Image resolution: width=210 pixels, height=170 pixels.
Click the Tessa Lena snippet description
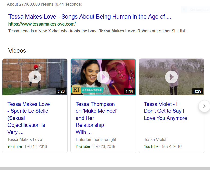pos(97,31)
